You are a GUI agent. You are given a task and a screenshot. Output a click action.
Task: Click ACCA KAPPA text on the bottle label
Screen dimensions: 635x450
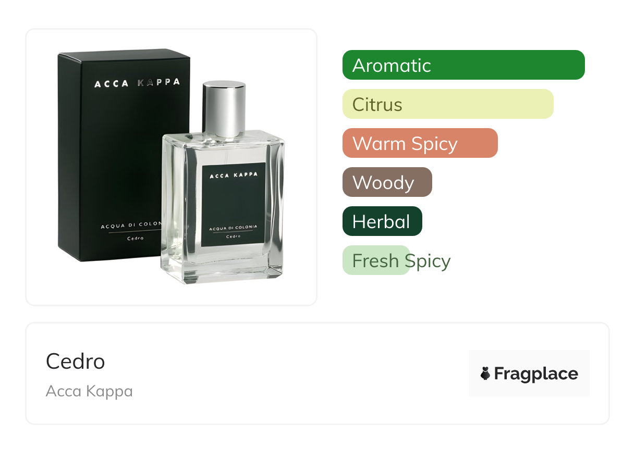coord(234,175)
